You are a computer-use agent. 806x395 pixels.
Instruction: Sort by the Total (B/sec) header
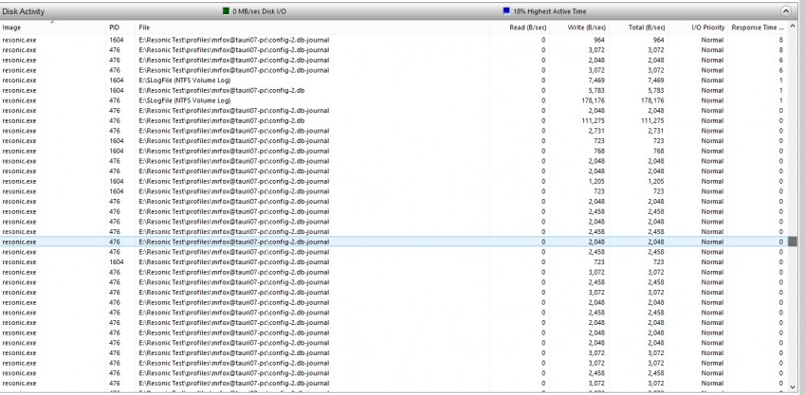(646, 27)
